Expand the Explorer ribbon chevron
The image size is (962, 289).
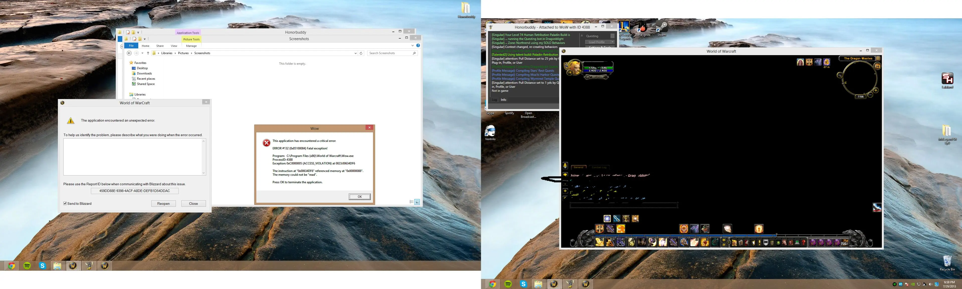[412, 46]
